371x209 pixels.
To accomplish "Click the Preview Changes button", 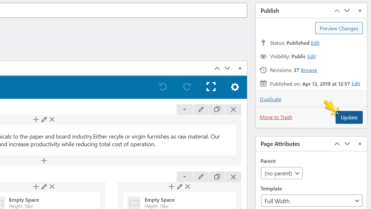I will pyautogui.click(x=339, y=28).
